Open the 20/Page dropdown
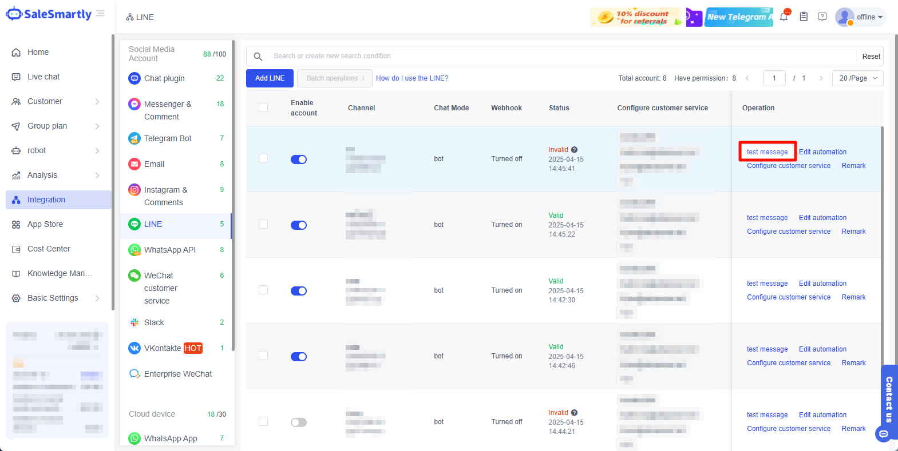 click(858, 78)
